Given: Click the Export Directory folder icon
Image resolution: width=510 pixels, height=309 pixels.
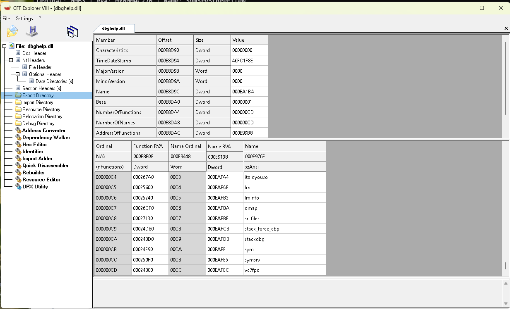Looking at the screenshot, I should [x=18, y=95].
